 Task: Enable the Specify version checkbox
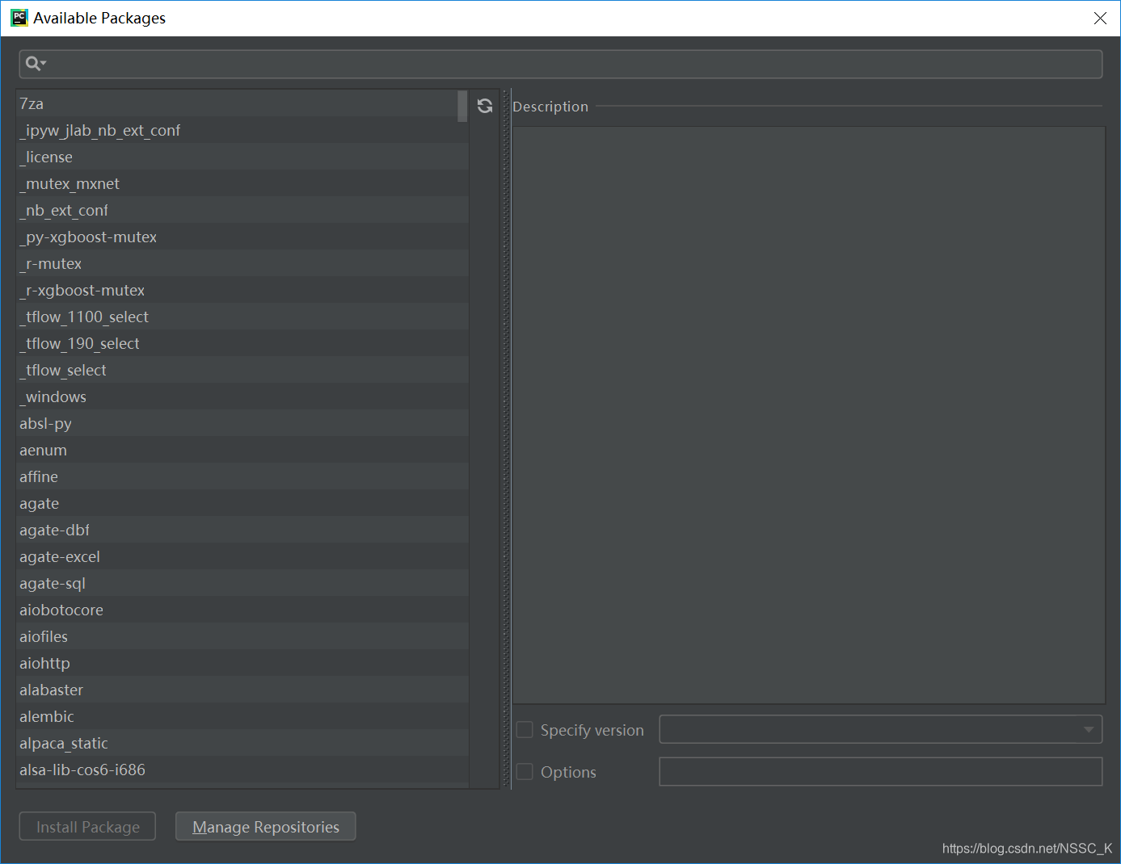525,730
